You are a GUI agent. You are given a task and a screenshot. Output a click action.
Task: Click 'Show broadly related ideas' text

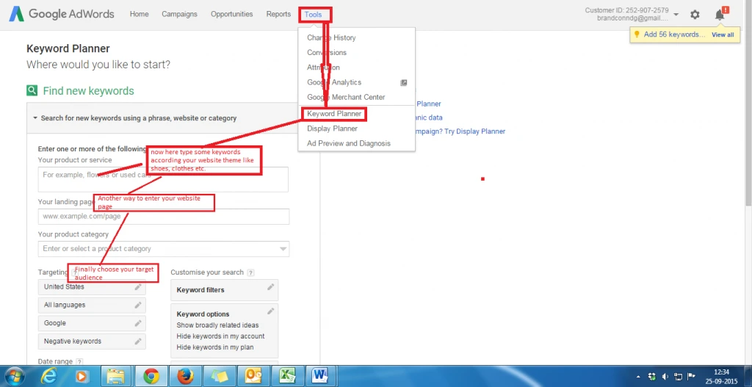217,325
